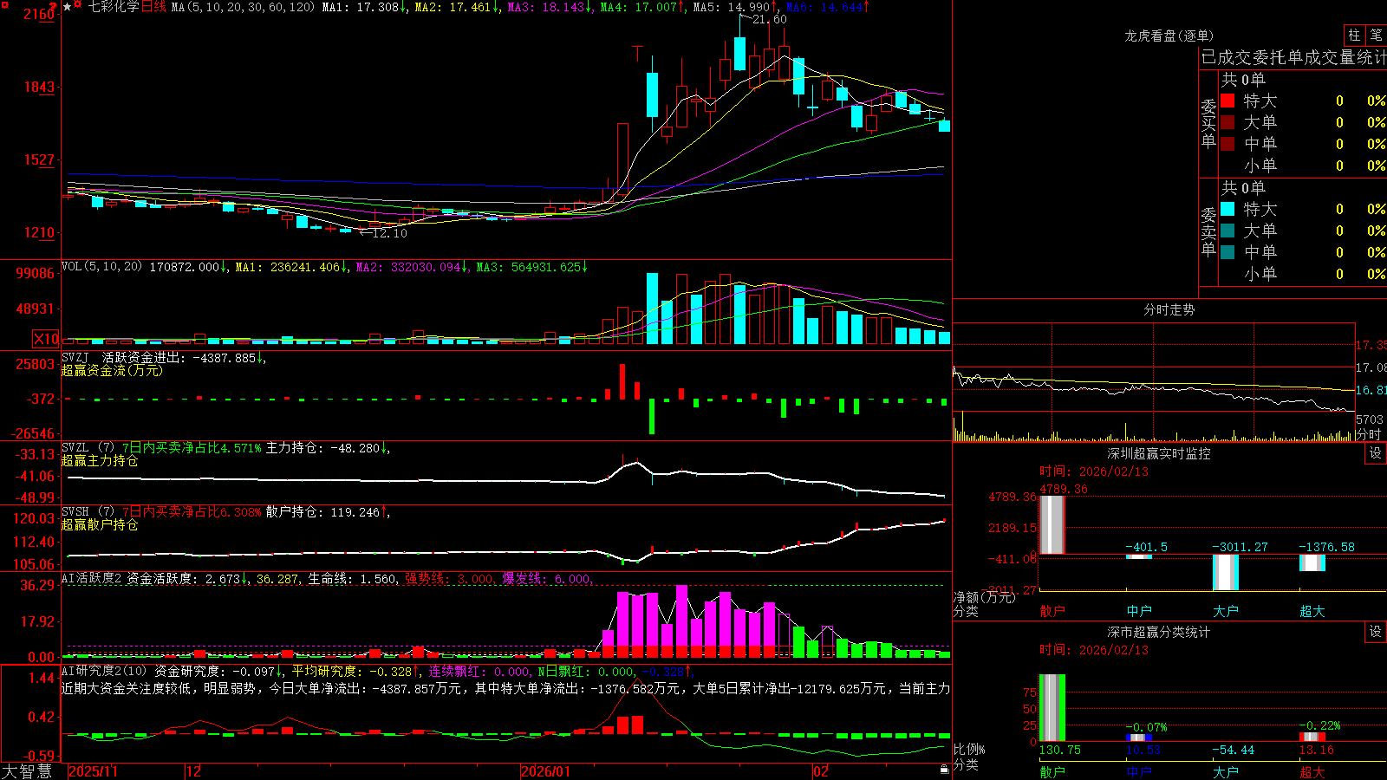Click the 超赢资金流(万元) yellow label
1387x780 pixels.
pyautogui.click(x=112, y=371)
